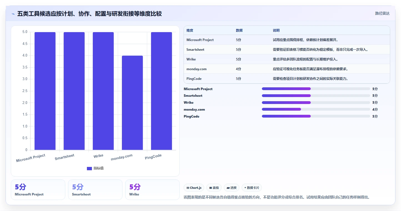Click the heading 五类工具候选应按计划
The image size is (401, 211).
[x=89, y=14]
